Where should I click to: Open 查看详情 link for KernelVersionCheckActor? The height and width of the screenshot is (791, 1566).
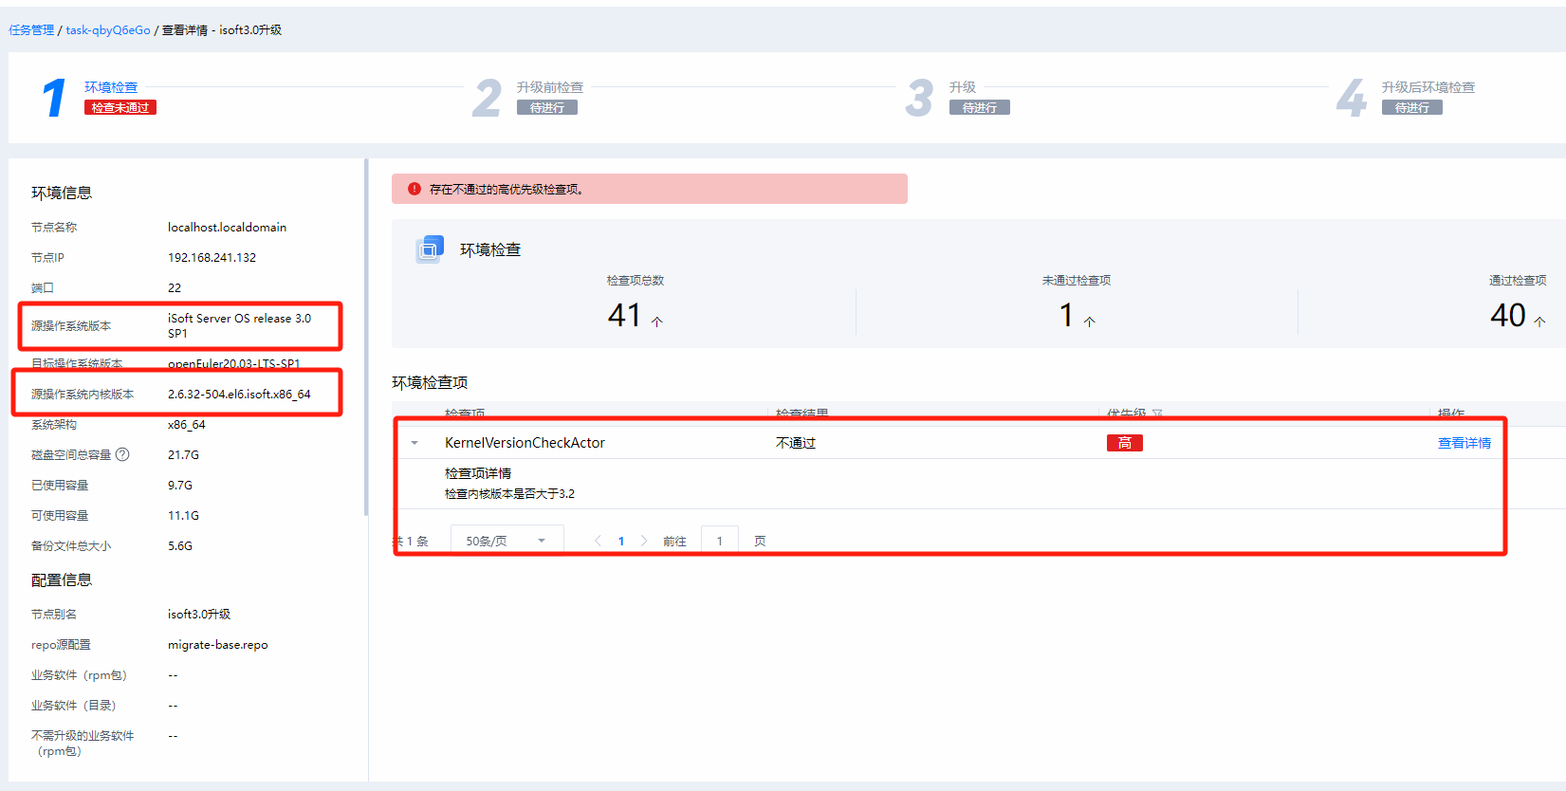pos(1464,443)
